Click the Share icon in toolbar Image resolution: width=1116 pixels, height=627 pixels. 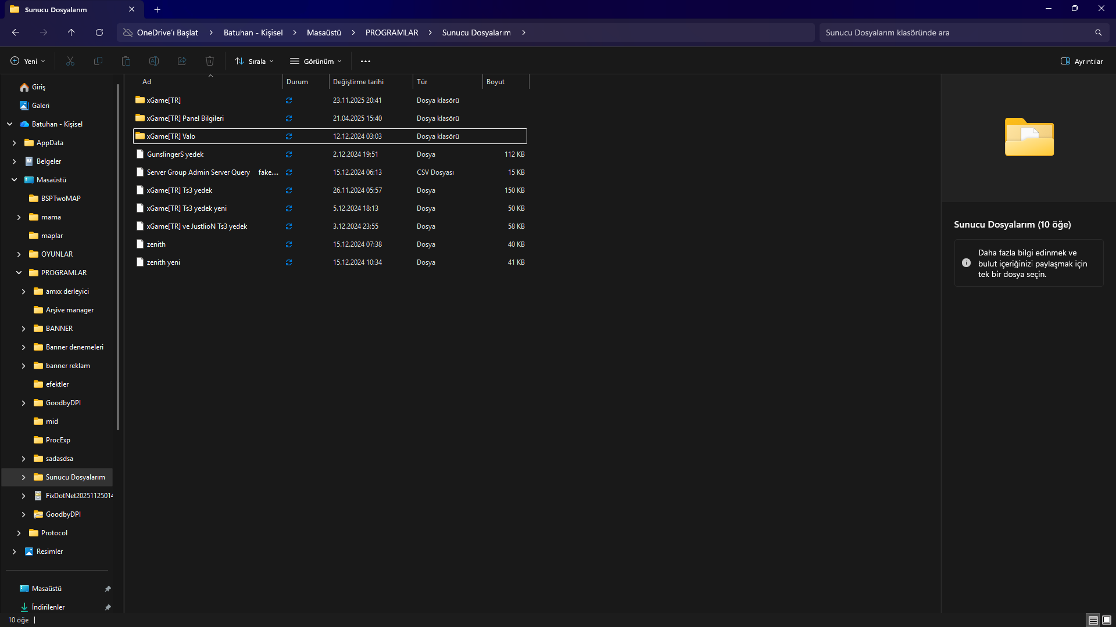(x=182, y=61)
